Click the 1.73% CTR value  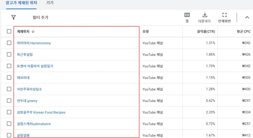click(x=210, y=66)
